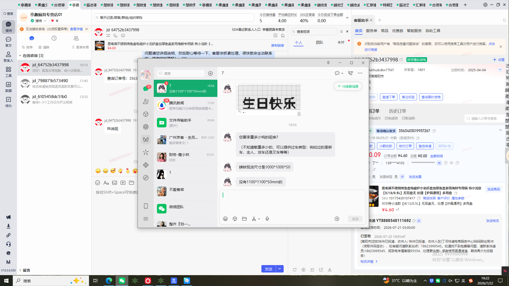Open dropdown arrow beside WeChat chat bubble icon
Image resolution: width=509 pixels, height=286 pixels.
(342, 73)
